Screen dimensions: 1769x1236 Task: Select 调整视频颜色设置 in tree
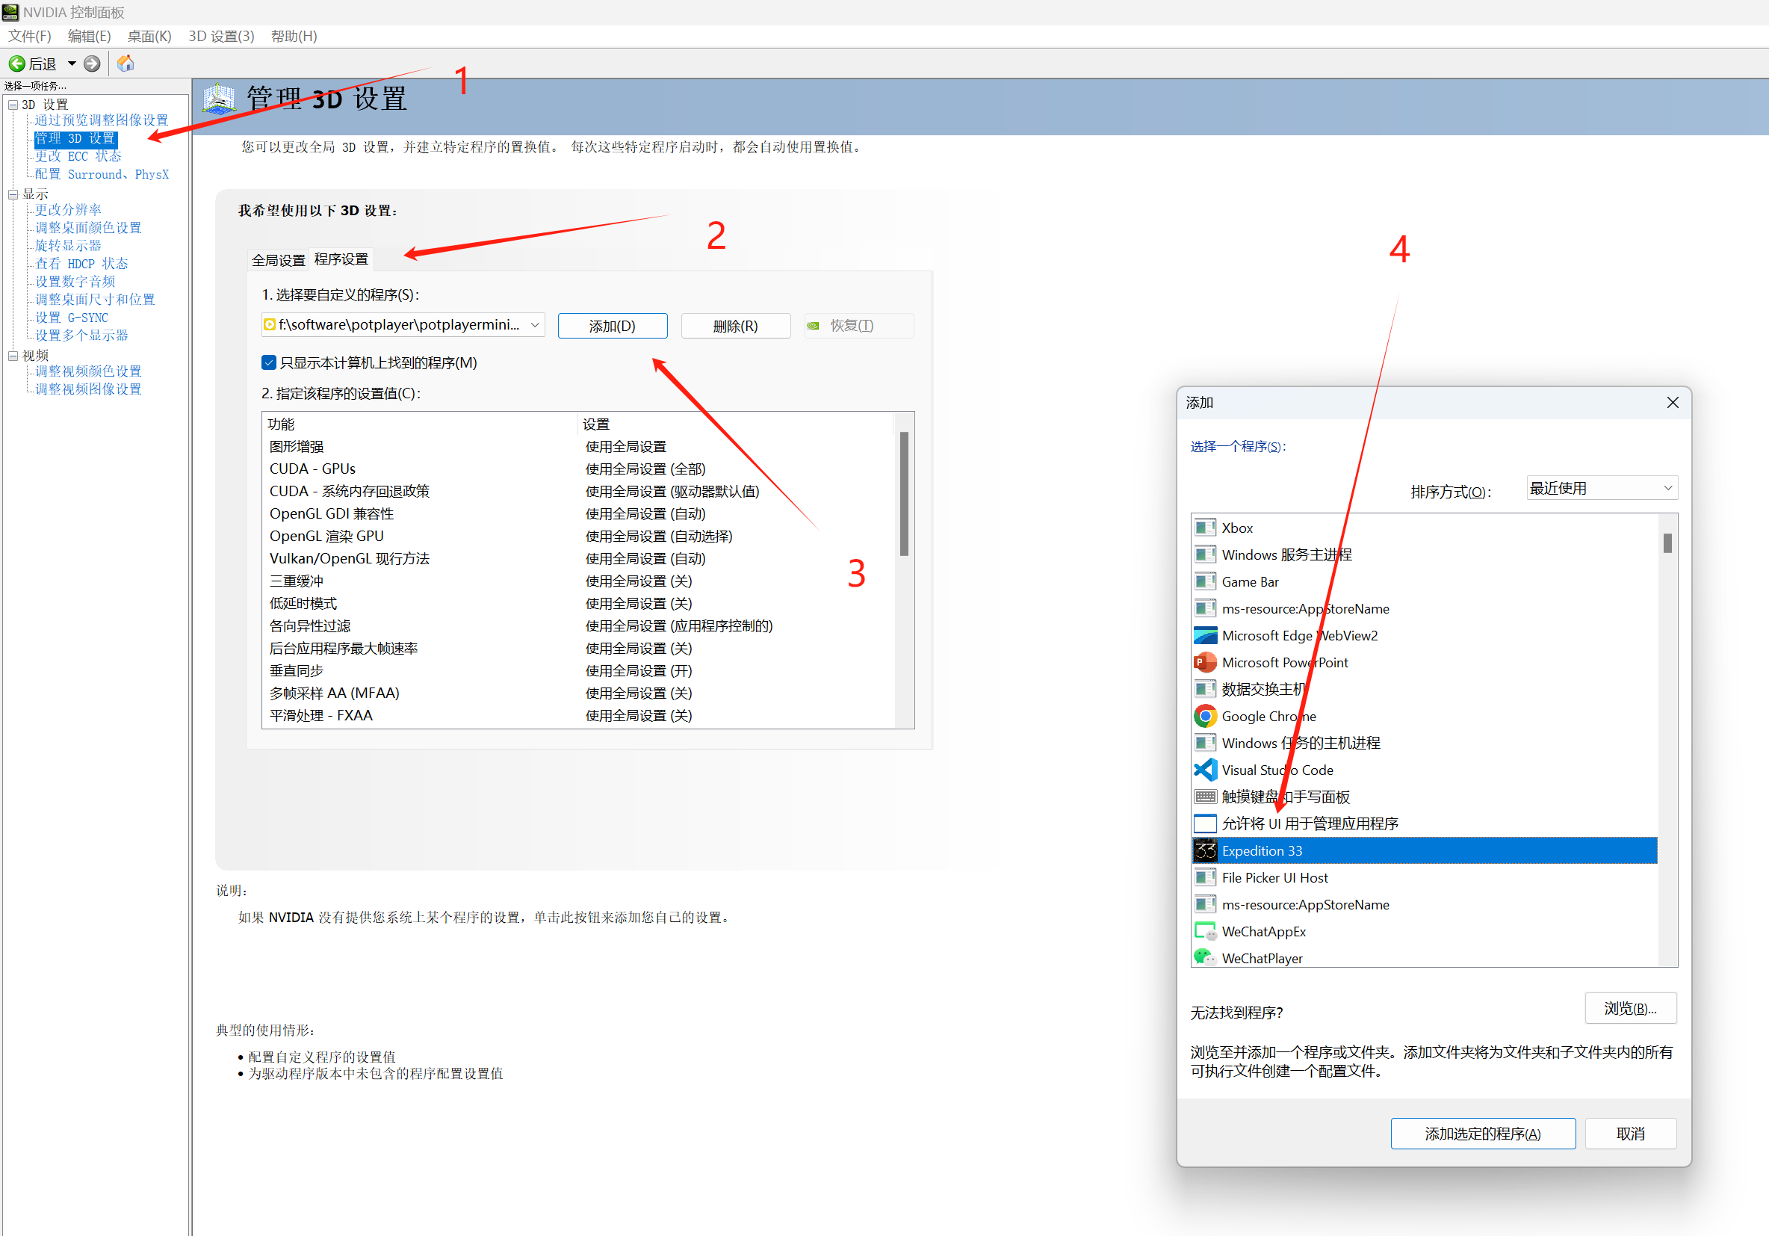pyautogui.click(x=88, y=371)
